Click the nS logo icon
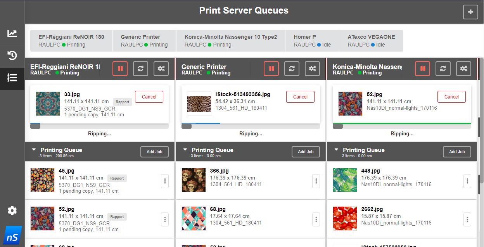The width and height of the screenshot is (484, 247). 12,236
